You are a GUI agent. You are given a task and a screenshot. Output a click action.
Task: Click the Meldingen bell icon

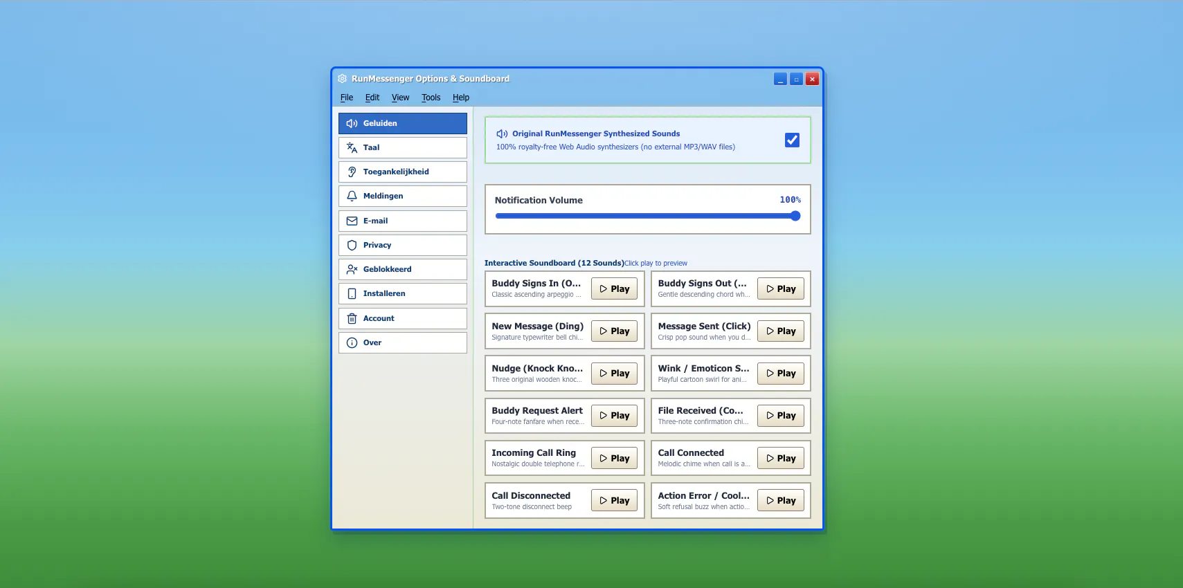click(352, 196)
